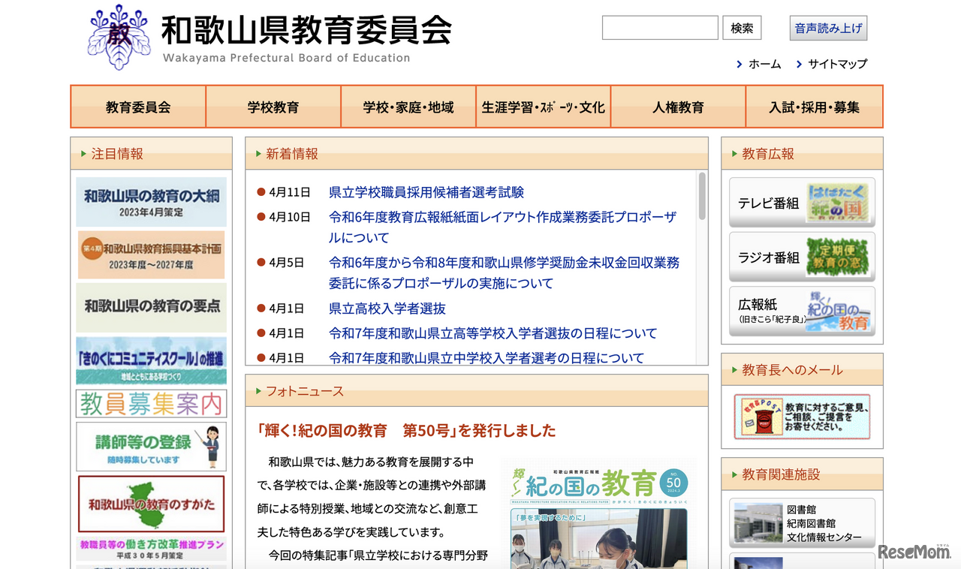Expand the フォトニュース section arrow
The width and height of the screenshot is (961, 569).
pyautogui.click(x=259, y=391)
